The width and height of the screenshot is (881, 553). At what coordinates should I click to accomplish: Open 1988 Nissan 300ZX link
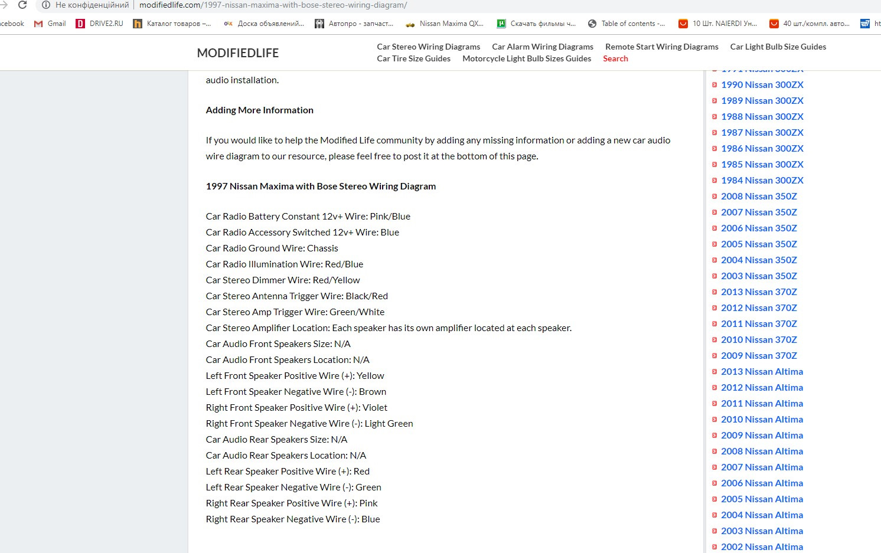click(x=762, y=116)
